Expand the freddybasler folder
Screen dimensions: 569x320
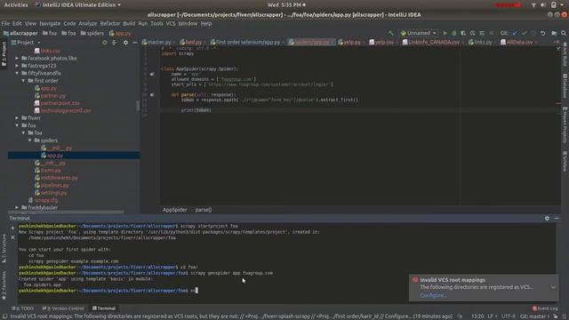[x=17, y=207]
